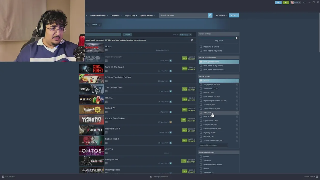Expand the Categories menu

point(116,15)
